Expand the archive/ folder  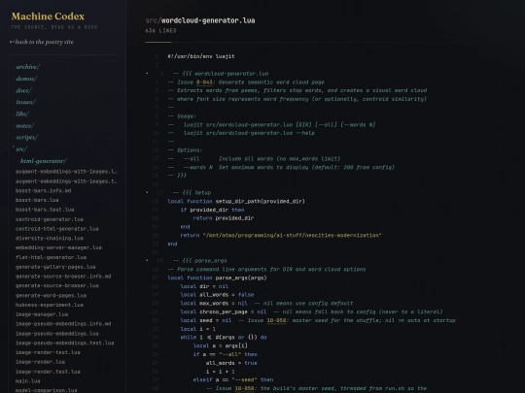click(x=27, y=67)
